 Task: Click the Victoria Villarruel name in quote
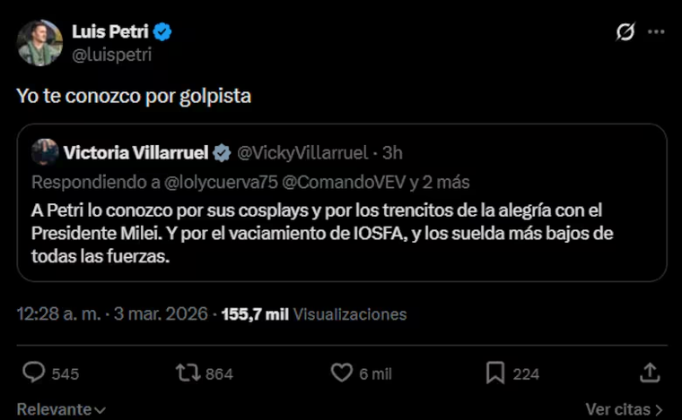(x=135, y=153)
